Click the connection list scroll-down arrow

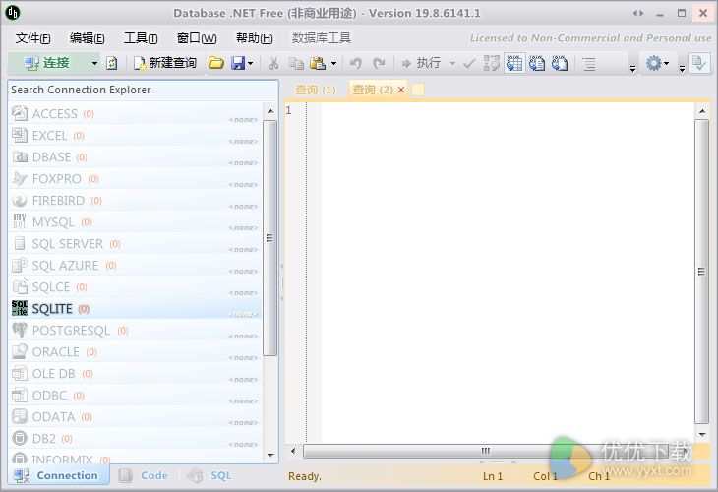coord(270,455)
